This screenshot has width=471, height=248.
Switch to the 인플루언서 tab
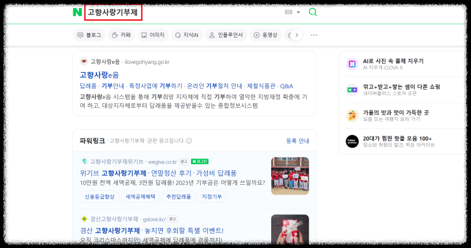pyautogui.click(x=226, y=35)
